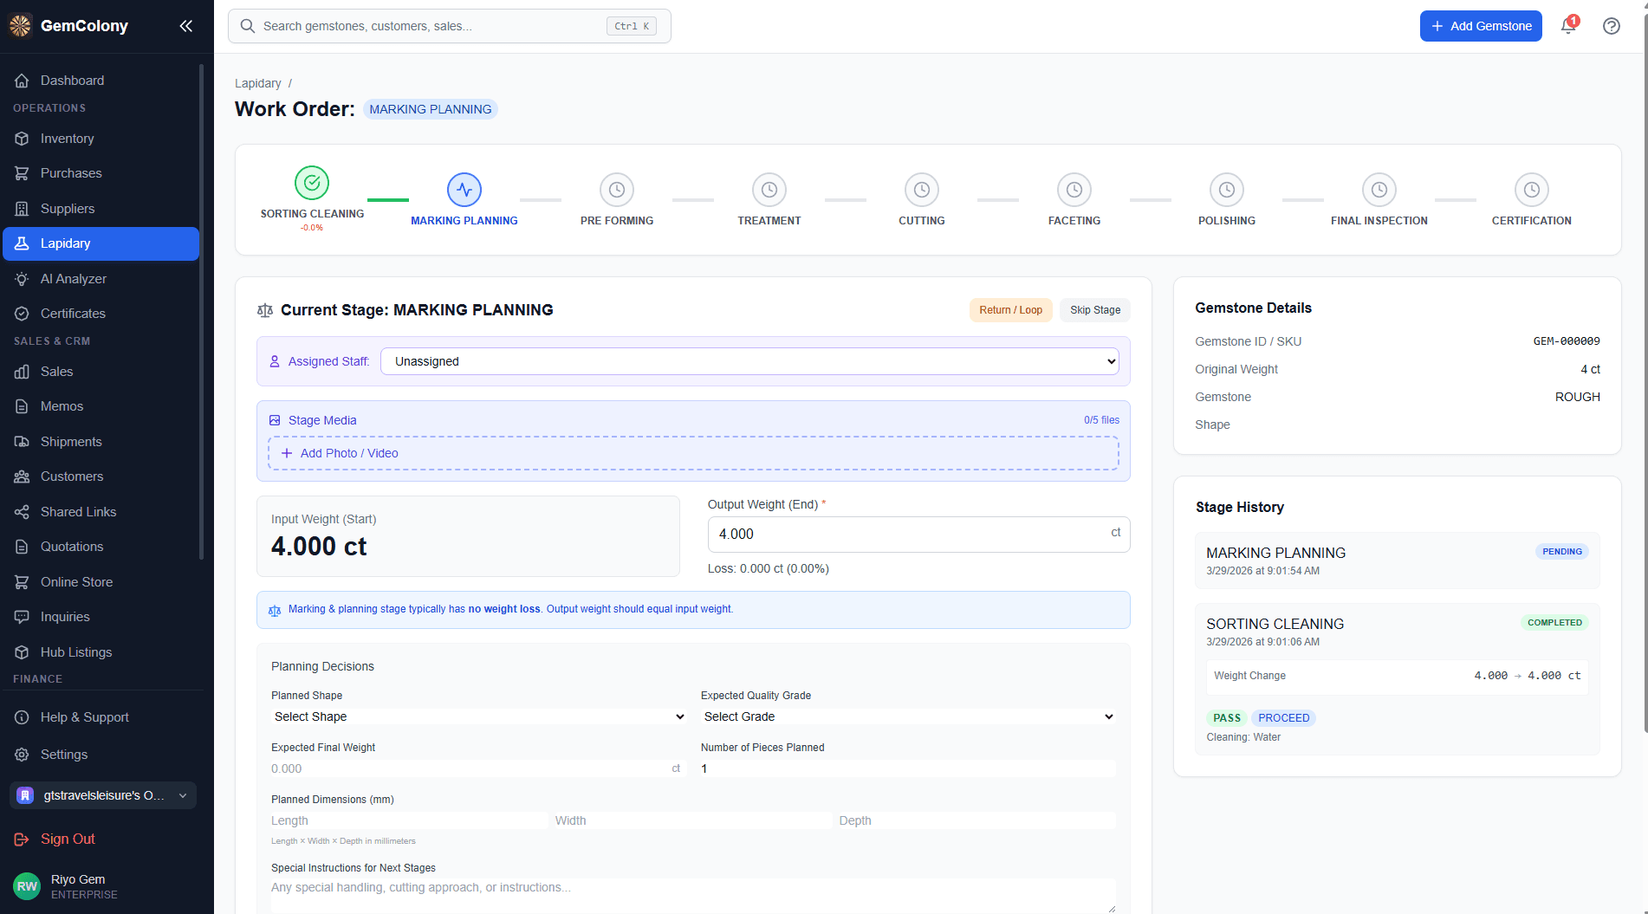1648x914 pixels.
Task: Click the Lapidary breadcrumb link
Action: (258, 83)
